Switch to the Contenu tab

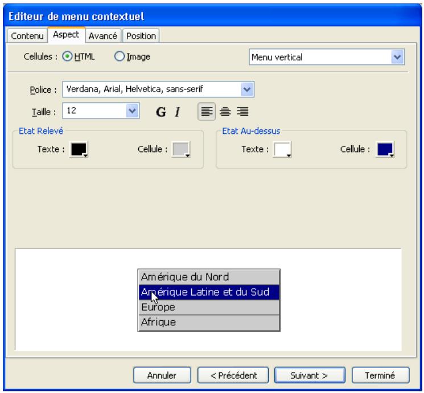(x=27, y=36)
